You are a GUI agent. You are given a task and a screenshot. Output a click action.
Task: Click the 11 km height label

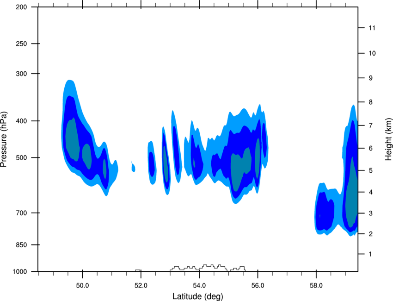372,28
